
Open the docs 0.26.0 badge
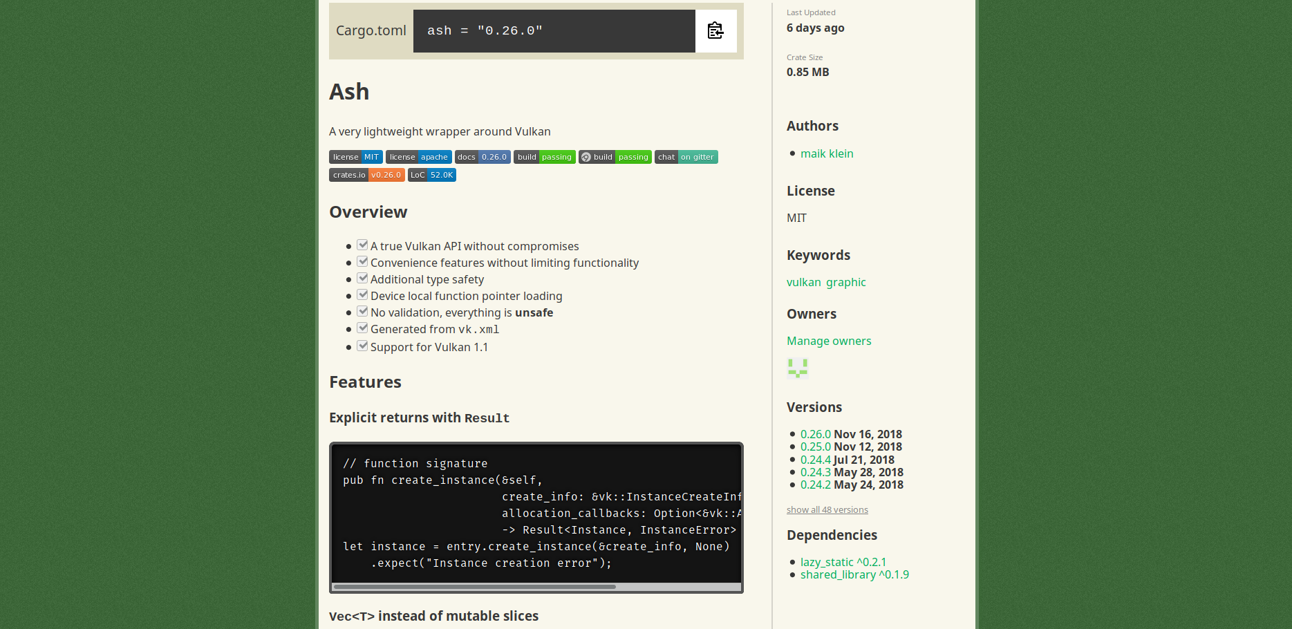[483, 157]
